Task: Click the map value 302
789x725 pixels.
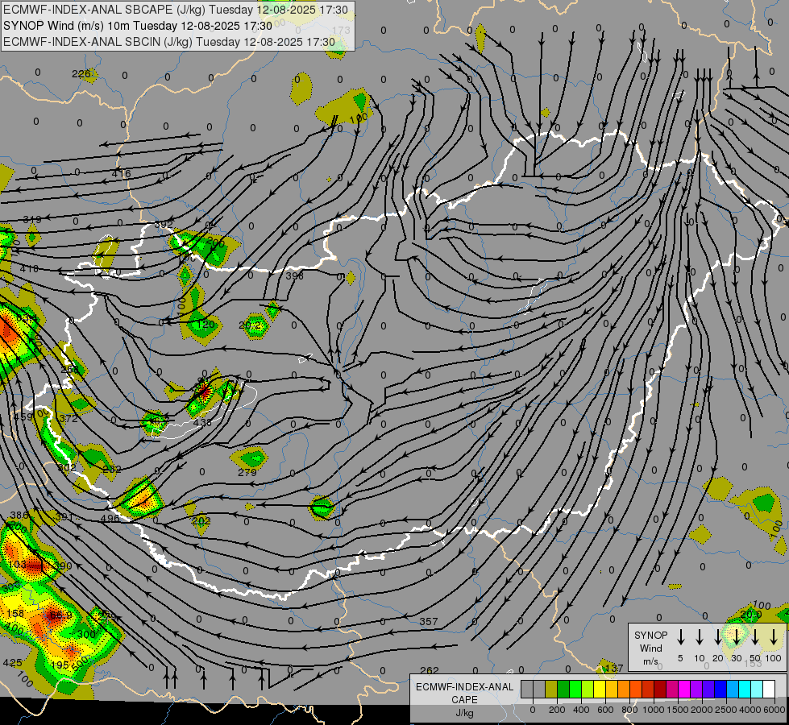Action: [66, 467]
